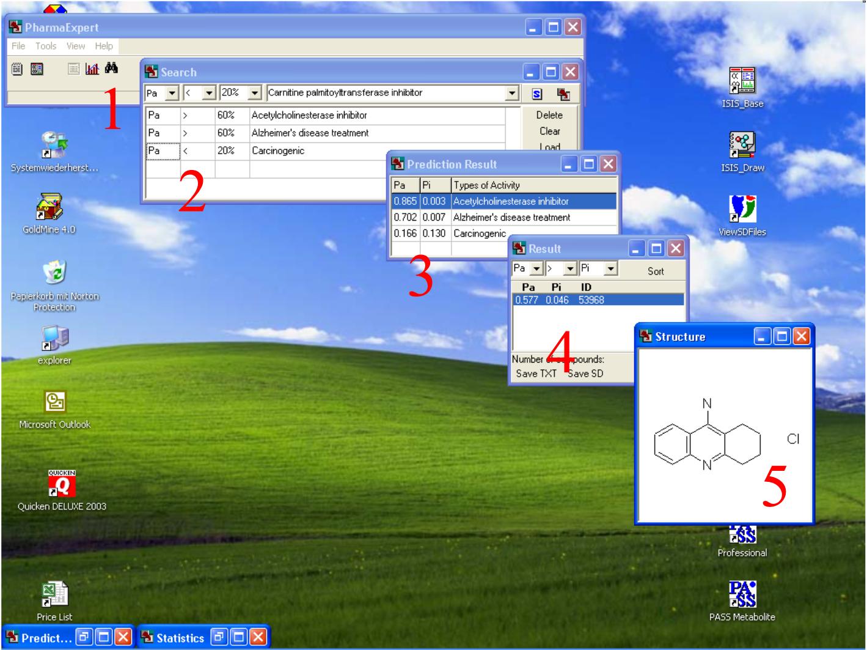Click Sort button in Result window
This screenshot has height=650, width=867.
[656, 271]
